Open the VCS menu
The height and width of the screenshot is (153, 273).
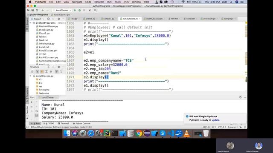click(x=126, y=2)
